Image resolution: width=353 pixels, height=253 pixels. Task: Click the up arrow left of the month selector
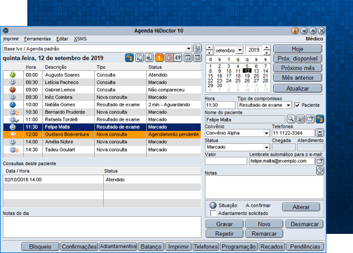(x=209, y=48)
